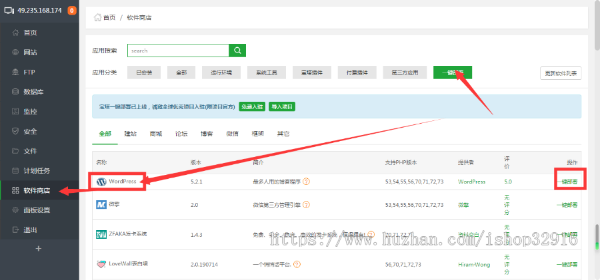Image resolution: width=600 pixels, height=280 pixels.
Task: Select the 宝塔插件 category filter
Action: 312,72
